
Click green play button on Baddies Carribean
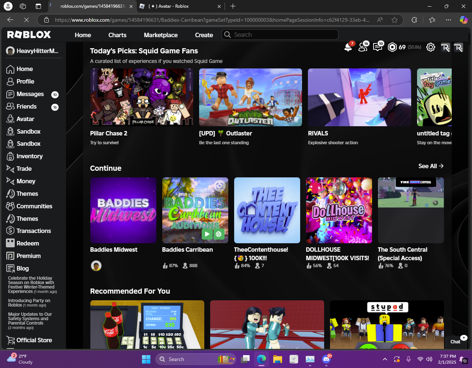207,234
